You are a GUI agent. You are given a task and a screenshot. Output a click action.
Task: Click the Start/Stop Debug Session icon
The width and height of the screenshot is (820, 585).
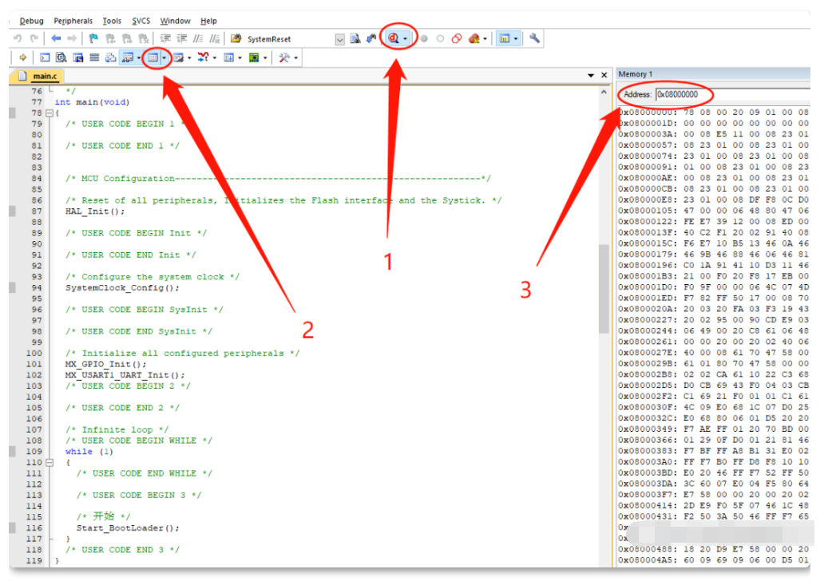coord(394,38)
